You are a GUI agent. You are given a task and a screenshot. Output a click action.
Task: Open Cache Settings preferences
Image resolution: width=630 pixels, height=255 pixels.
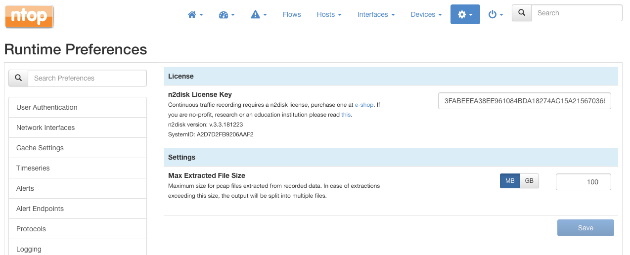(78, 148)
